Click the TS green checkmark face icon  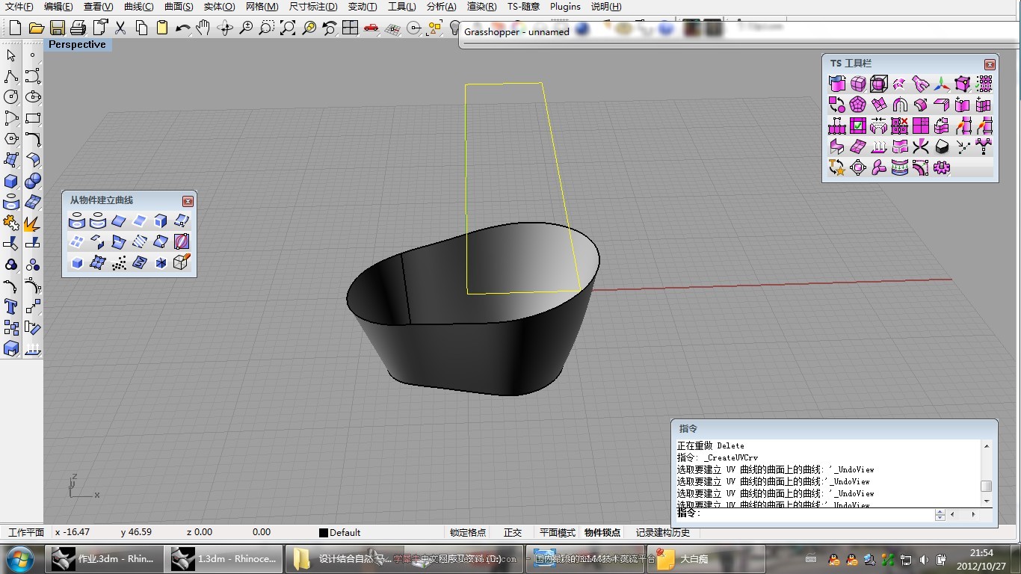[858, 126]
